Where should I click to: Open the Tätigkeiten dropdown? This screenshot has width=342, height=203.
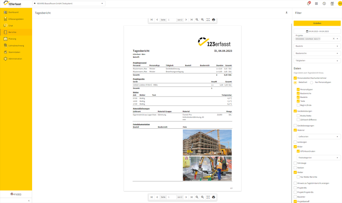pos(317,61)
